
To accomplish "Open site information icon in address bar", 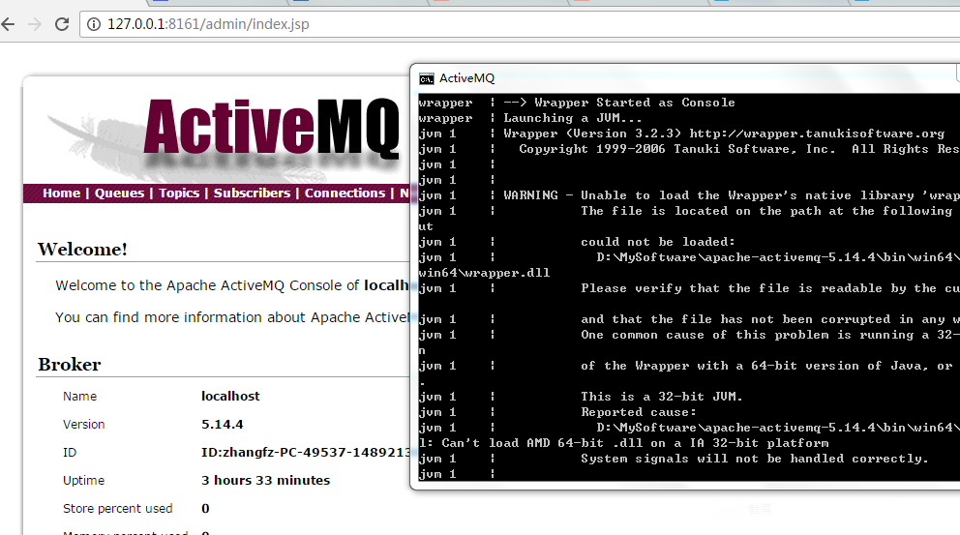I will [x=94, y=24].
